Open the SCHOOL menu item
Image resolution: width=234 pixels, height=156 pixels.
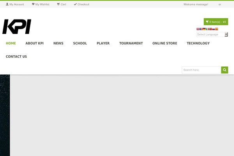tap(80, 43)
